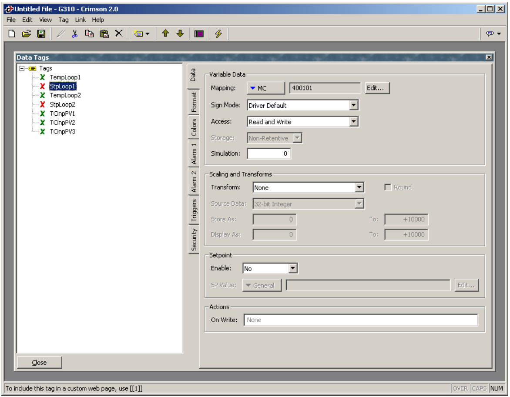Create a new file from the toolbar
The height and width of the screenshot is (397, 510).
12,33
